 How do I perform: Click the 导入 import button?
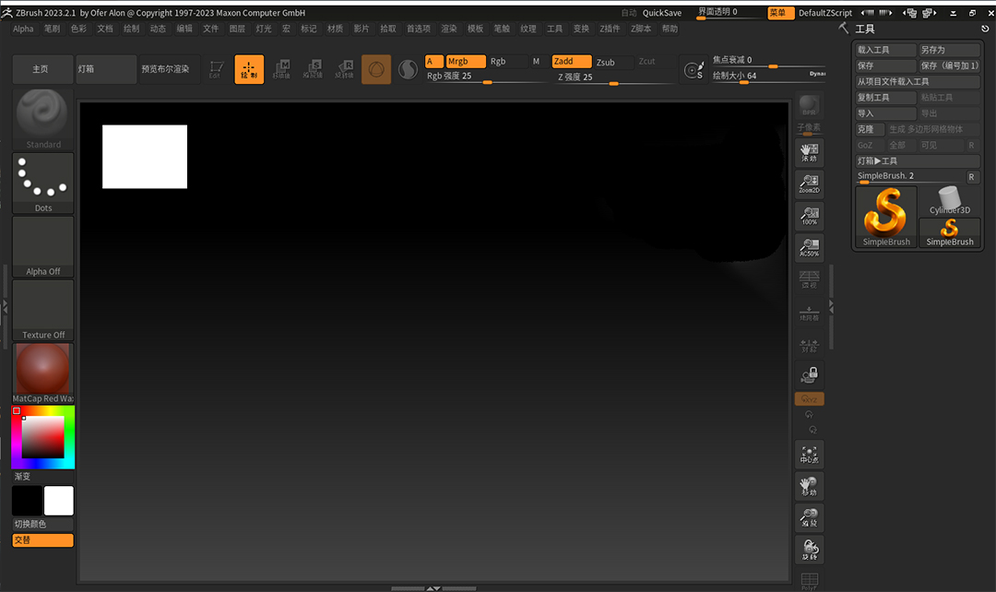[x=885, y=113]
